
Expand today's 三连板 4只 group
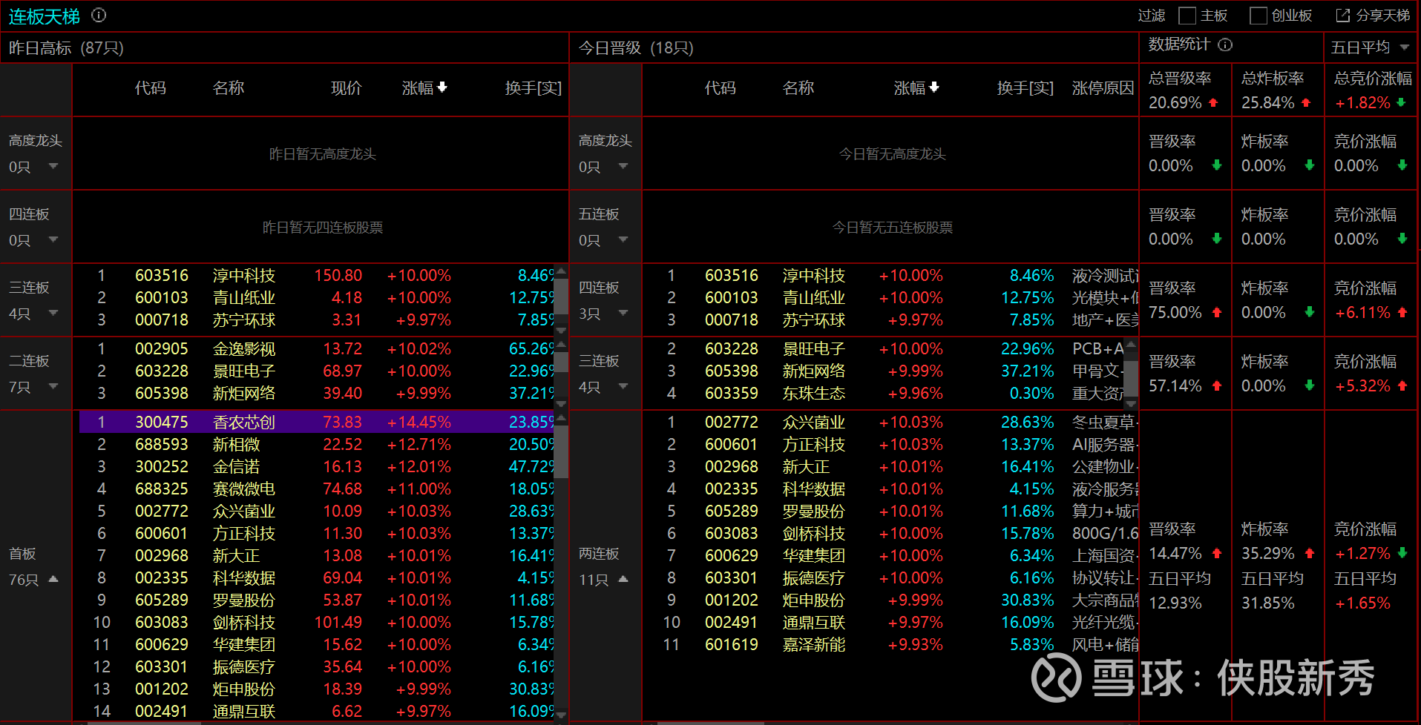tap(623, 386)
